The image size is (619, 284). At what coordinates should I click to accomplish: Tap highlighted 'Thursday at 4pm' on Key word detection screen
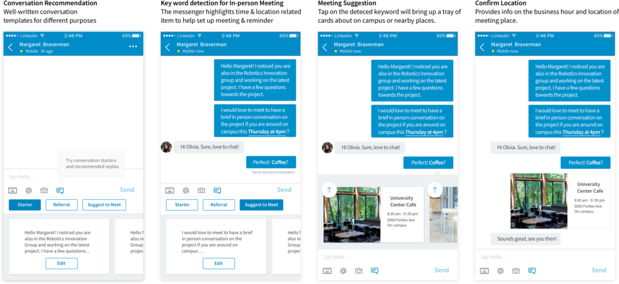coord(267,132)
